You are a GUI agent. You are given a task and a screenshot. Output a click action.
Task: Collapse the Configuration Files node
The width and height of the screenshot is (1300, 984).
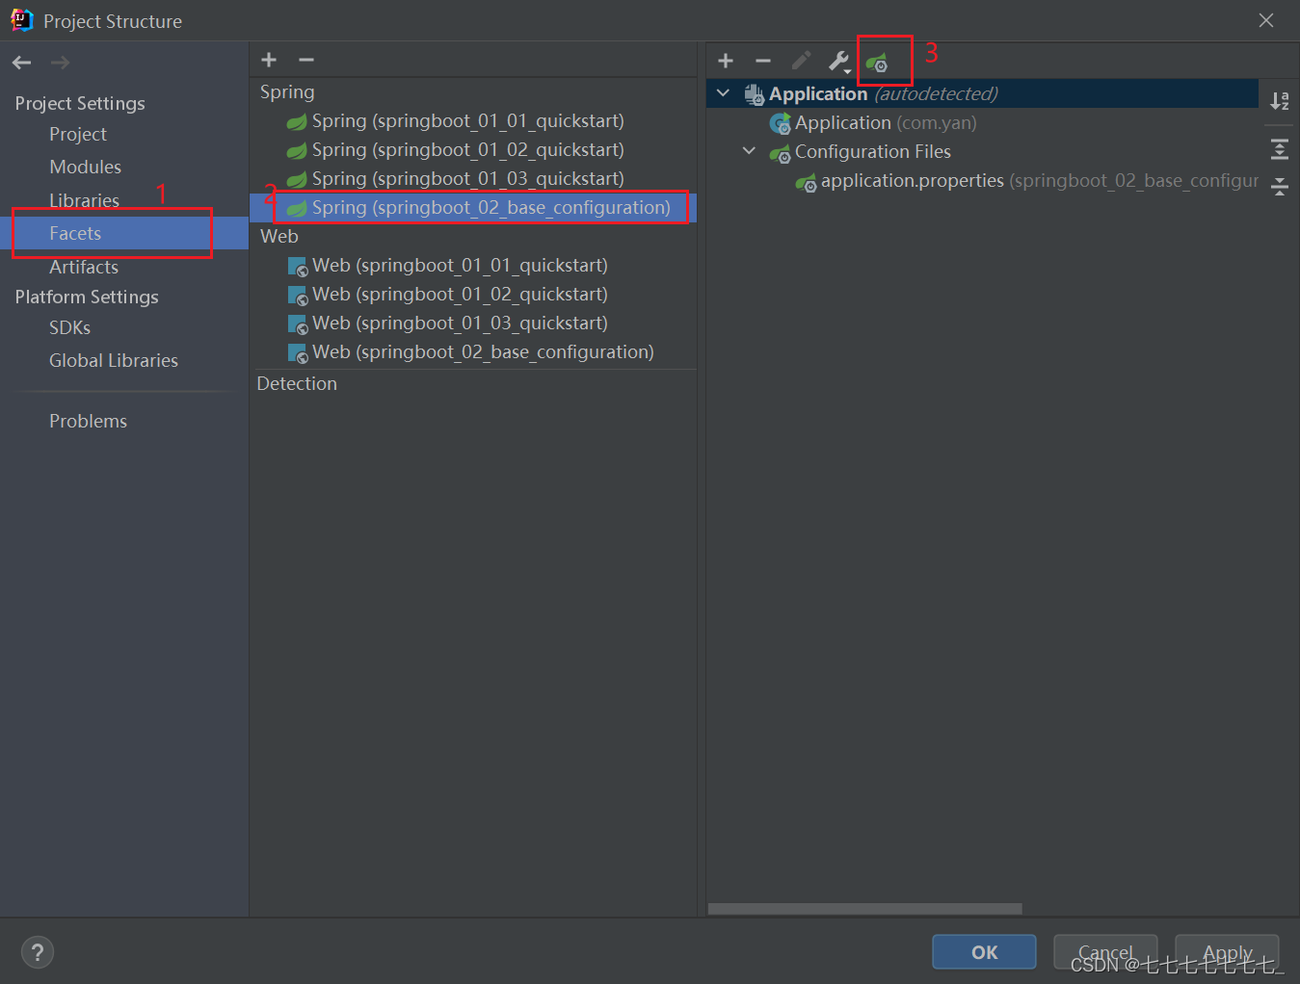click(749, 151)
